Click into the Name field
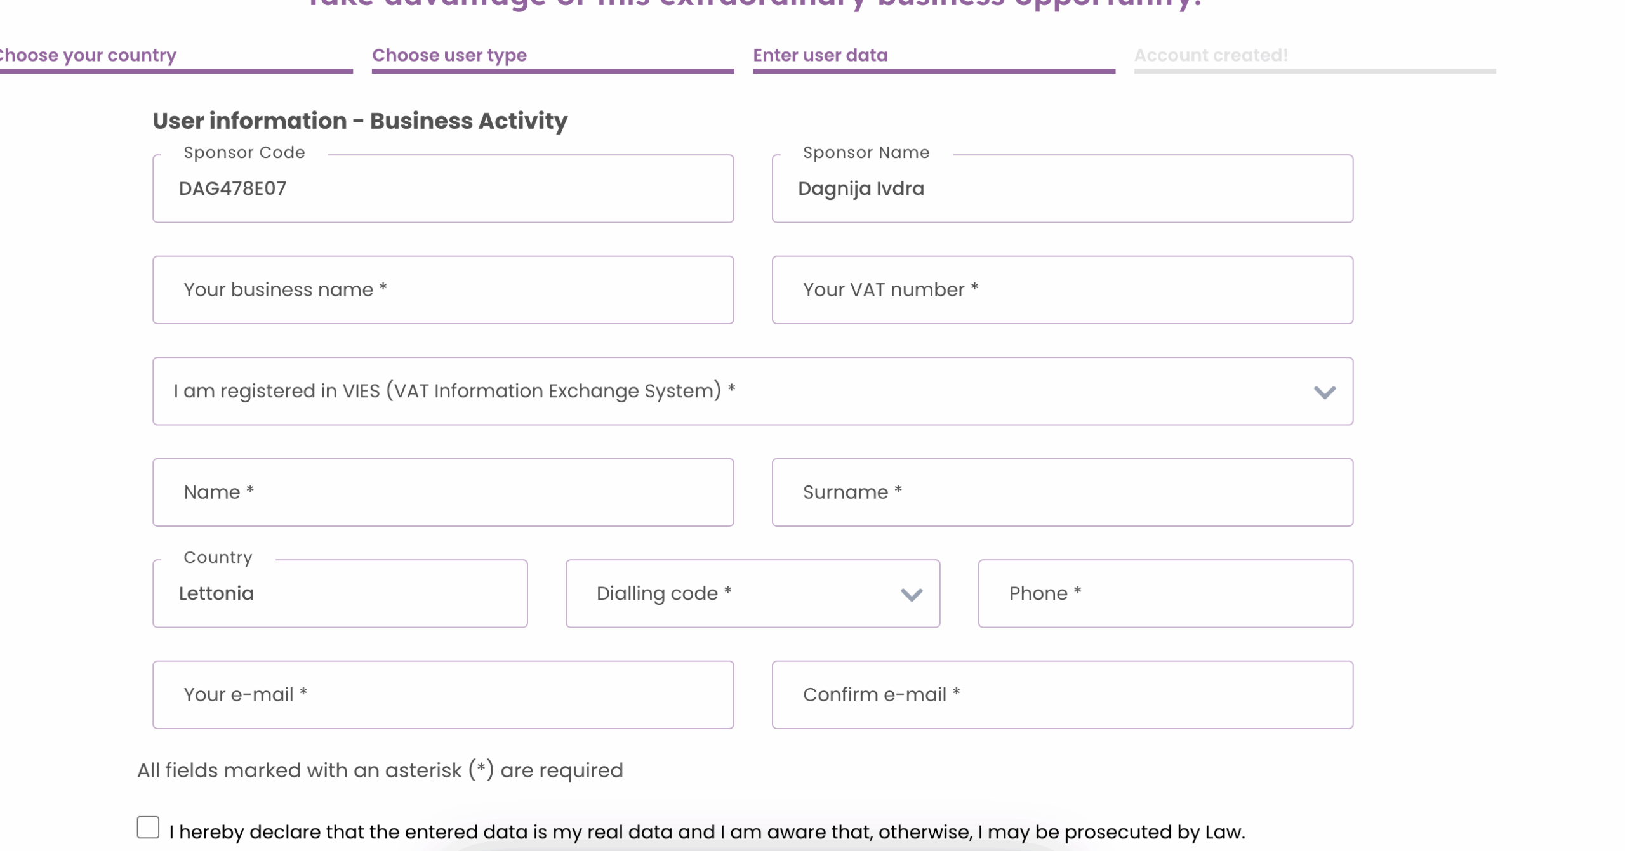 (442, 492)
